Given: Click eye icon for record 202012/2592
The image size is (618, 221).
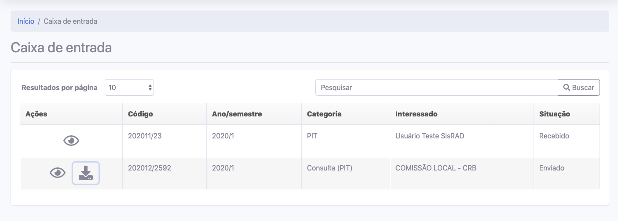Looking at the screenshot, I should click(x=58, y=173).
